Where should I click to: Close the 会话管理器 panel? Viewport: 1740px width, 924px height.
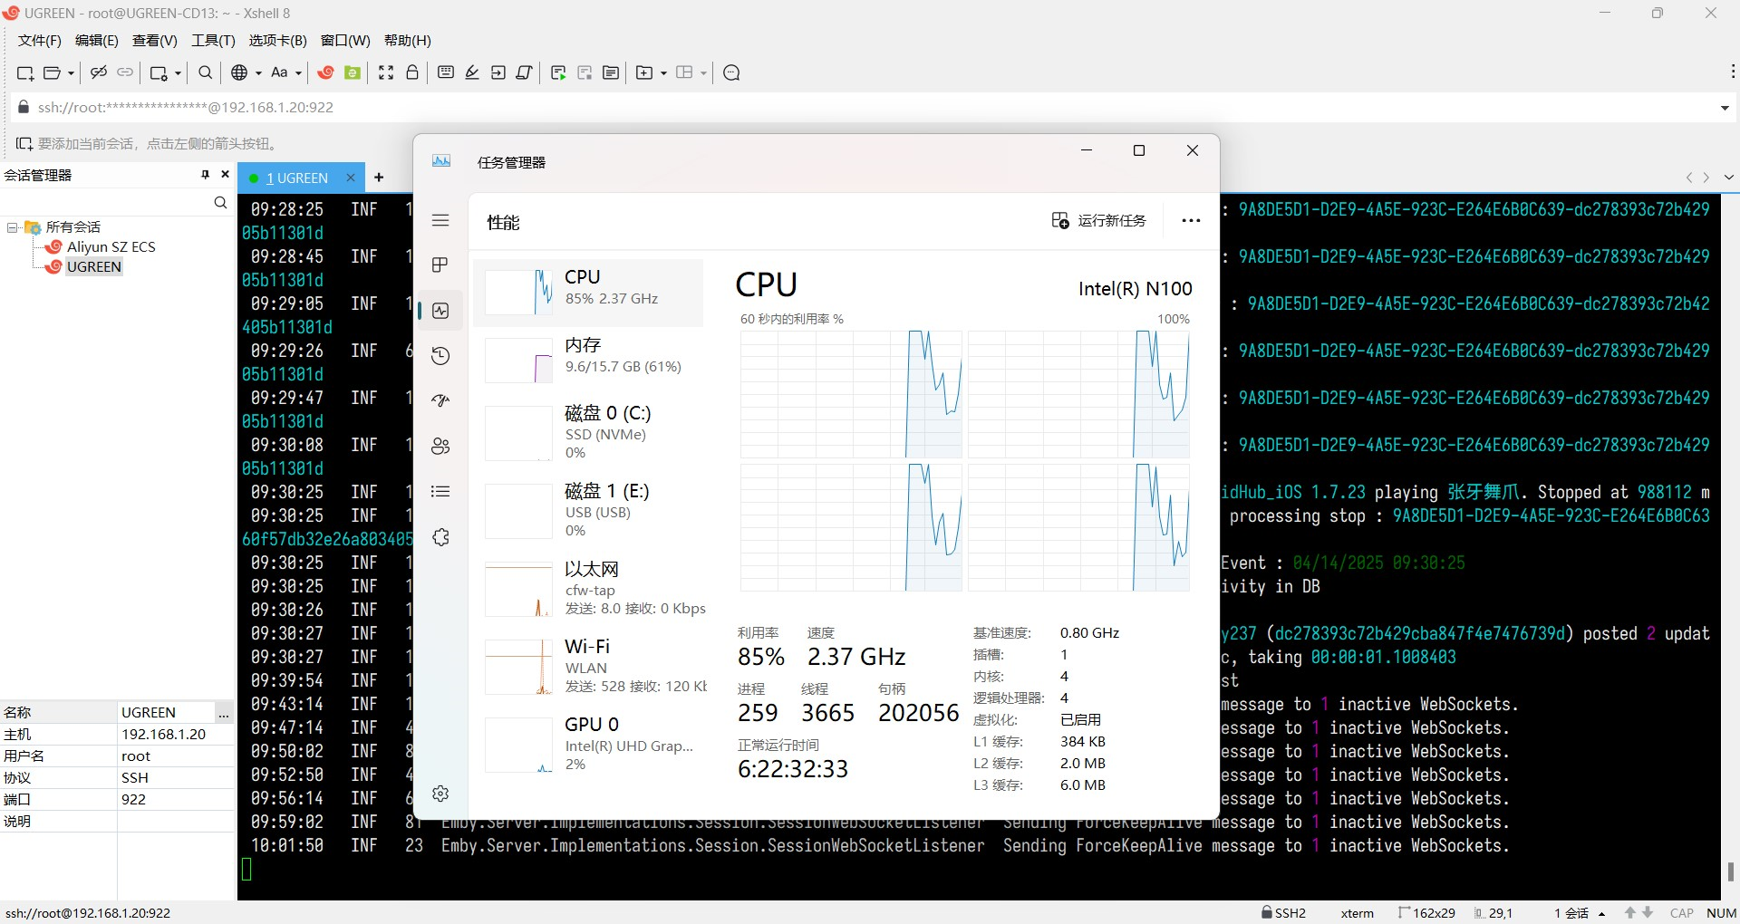tap(225, 174)
